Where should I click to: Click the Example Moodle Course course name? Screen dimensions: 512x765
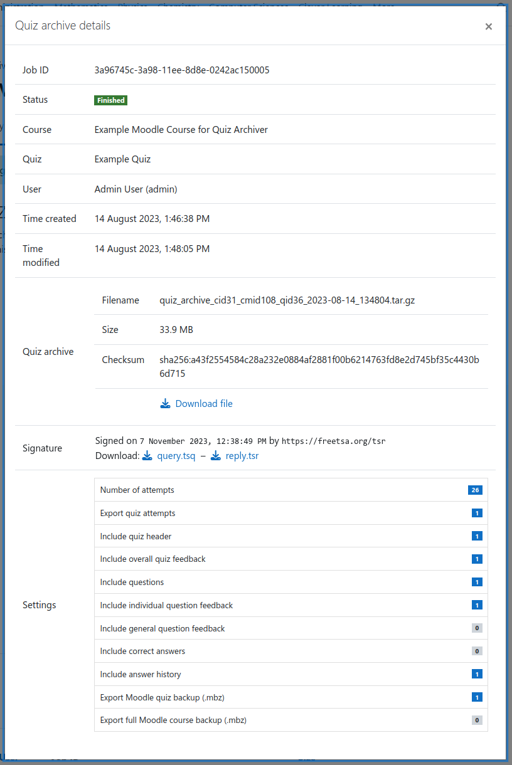click(181, 130)
